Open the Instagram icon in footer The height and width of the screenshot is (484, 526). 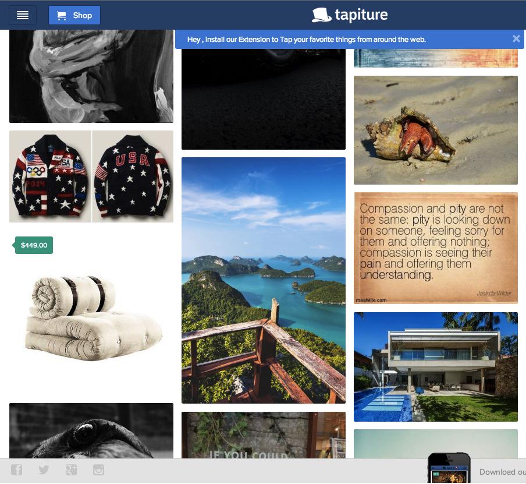tap(98, 469)
